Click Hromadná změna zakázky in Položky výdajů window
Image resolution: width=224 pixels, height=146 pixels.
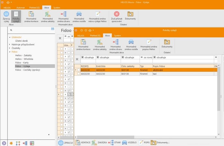tap(100, 45)
